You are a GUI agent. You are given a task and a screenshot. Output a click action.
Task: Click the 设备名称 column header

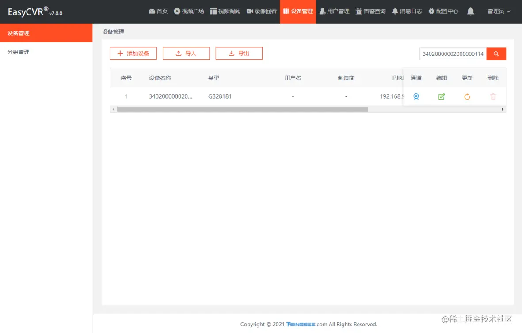pos(160,78)
